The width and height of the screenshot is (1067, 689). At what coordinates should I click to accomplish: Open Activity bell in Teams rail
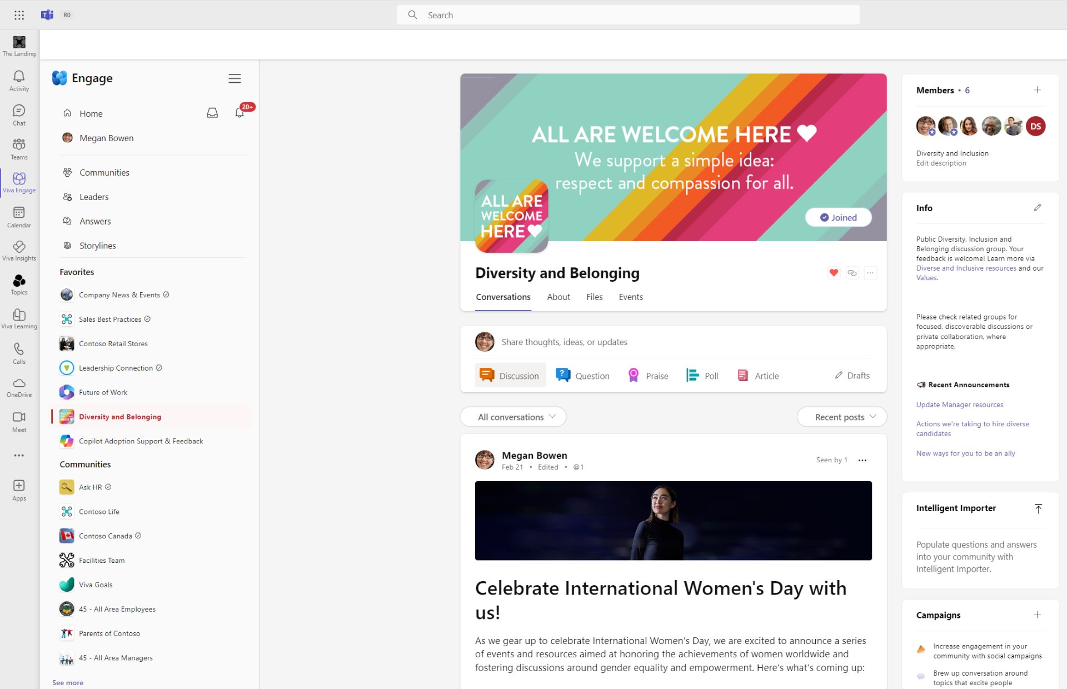point(19,81)
